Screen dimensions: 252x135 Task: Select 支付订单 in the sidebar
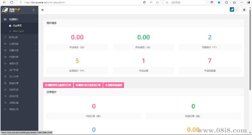(14, 77)
